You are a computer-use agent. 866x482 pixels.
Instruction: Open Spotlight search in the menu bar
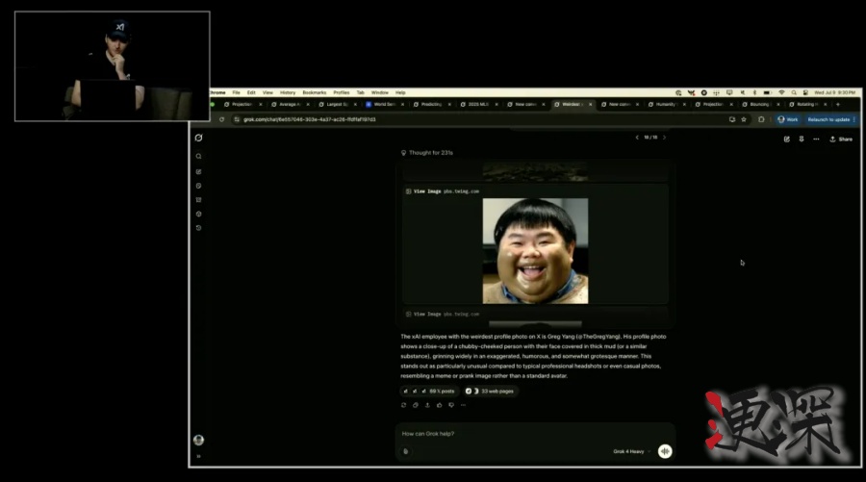[x=794, y=92]
